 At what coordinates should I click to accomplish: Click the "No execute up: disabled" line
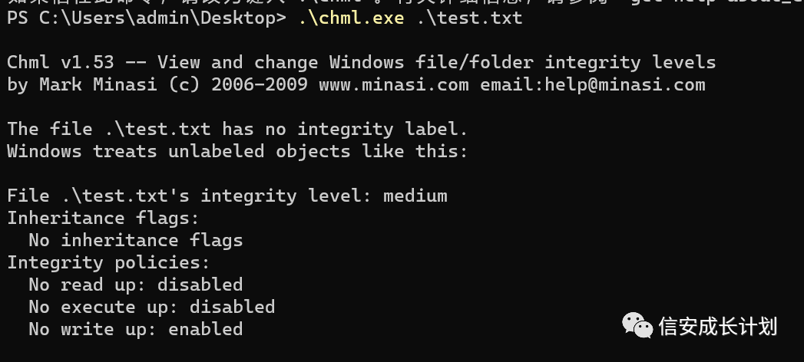tap(152, 308)
